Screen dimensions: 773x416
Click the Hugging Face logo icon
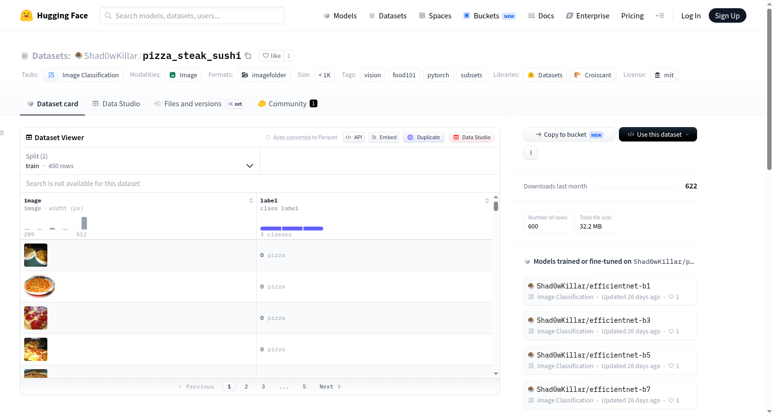(27, 15)
